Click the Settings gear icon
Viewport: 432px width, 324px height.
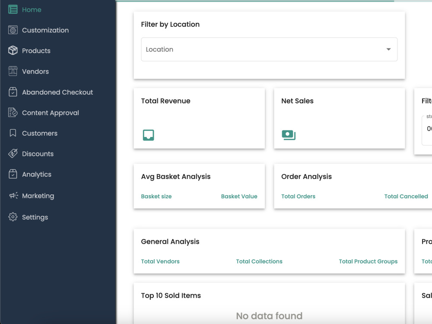tap(13, 217)
